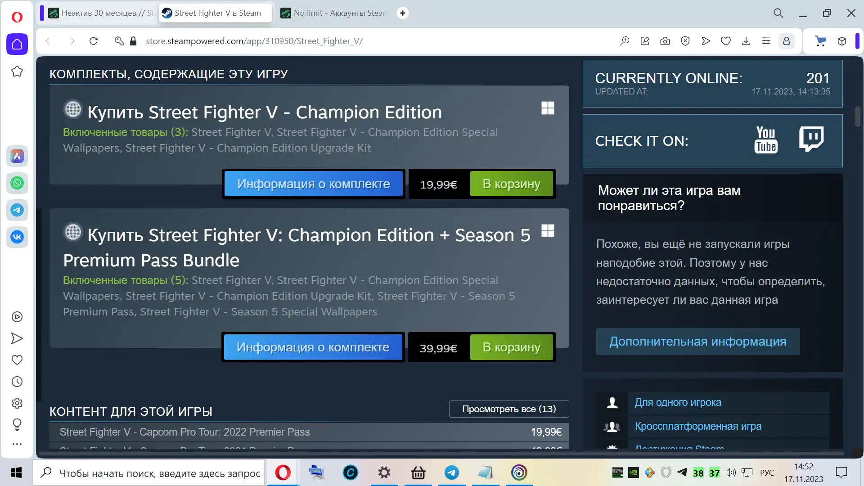The image size is (864, 486).
Task: Open Дополнительная информация link
Action: point(697,342)
